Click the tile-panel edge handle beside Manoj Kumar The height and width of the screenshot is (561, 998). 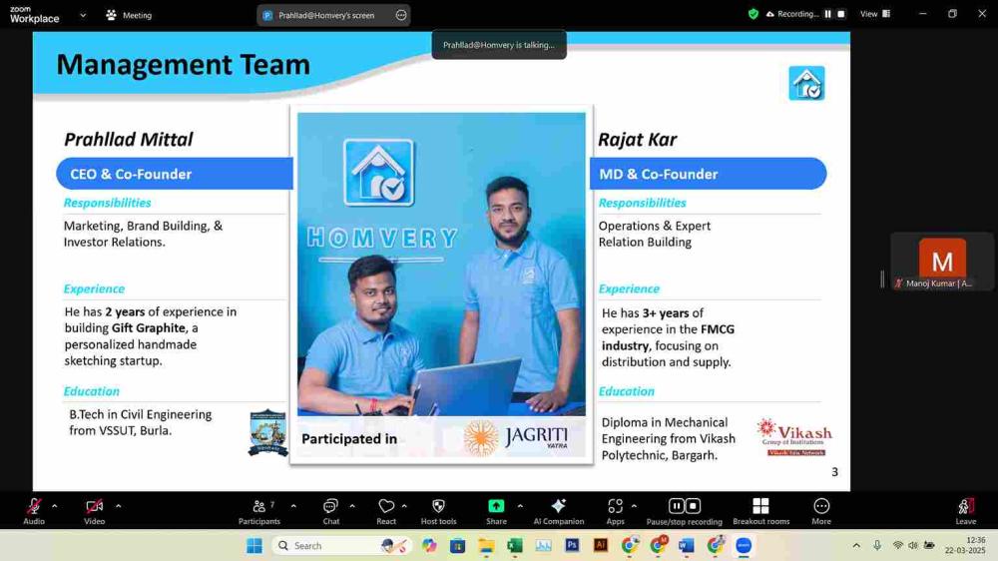tap(882, 279)
